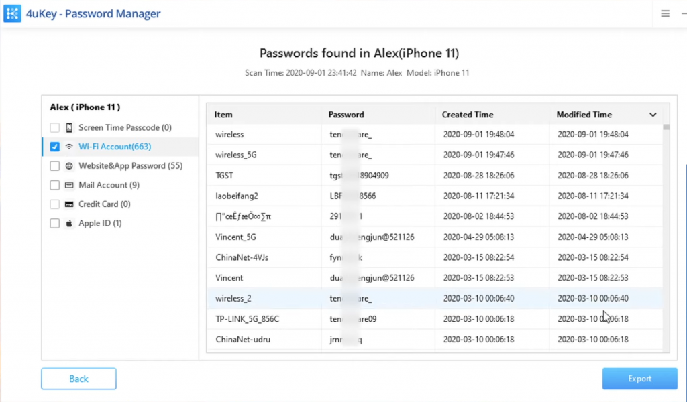Check the Website&App Password checkbox
The height and width of the screenshot is (402, 687).
click(x=55, y=165)
